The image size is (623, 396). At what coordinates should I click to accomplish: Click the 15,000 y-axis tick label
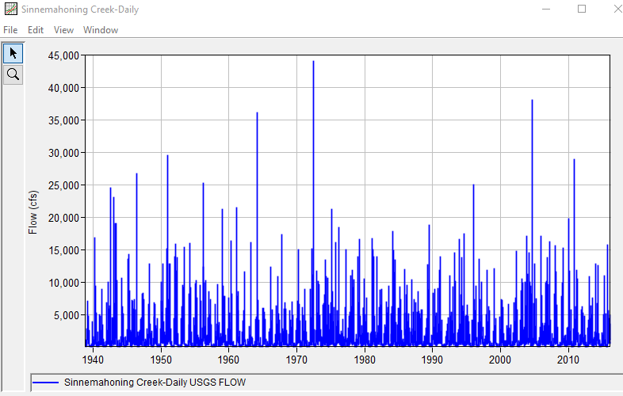[x=63, y=250]
